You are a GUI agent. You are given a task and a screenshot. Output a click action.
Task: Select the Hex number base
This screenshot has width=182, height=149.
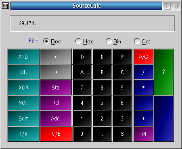point(84,41)
